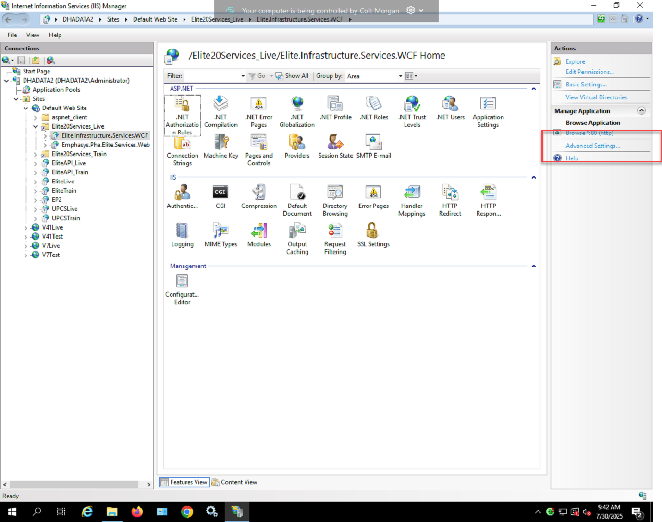Collapse the Management group section
This screenshot has height=522, width=662.
[x=533, y=266]
